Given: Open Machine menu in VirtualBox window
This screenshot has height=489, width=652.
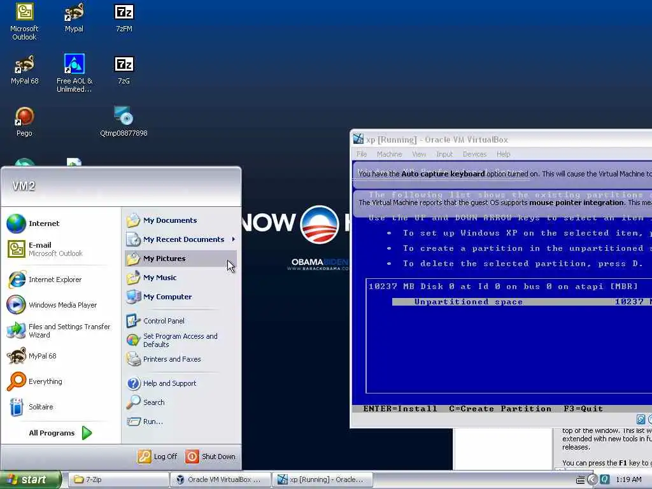Looking at the screenshot, I should (389, 154).
